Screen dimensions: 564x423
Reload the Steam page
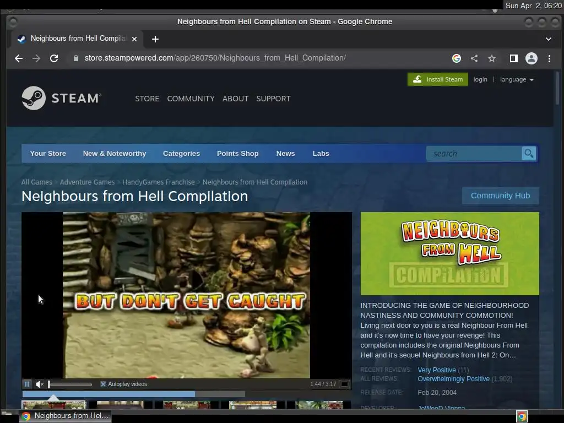tap(54, 58)
